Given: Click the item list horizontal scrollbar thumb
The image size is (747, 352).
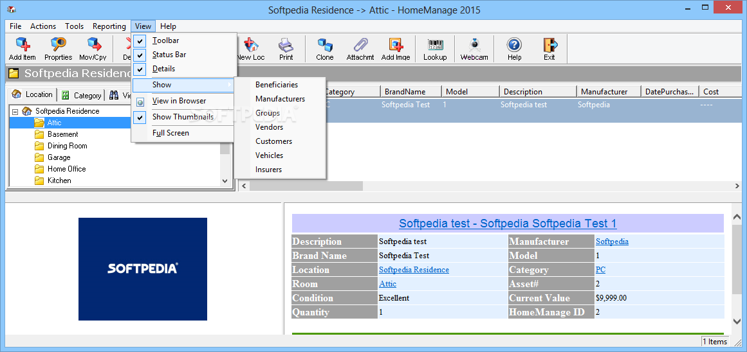Looking at the screenshot, I should tap(306, 186).
